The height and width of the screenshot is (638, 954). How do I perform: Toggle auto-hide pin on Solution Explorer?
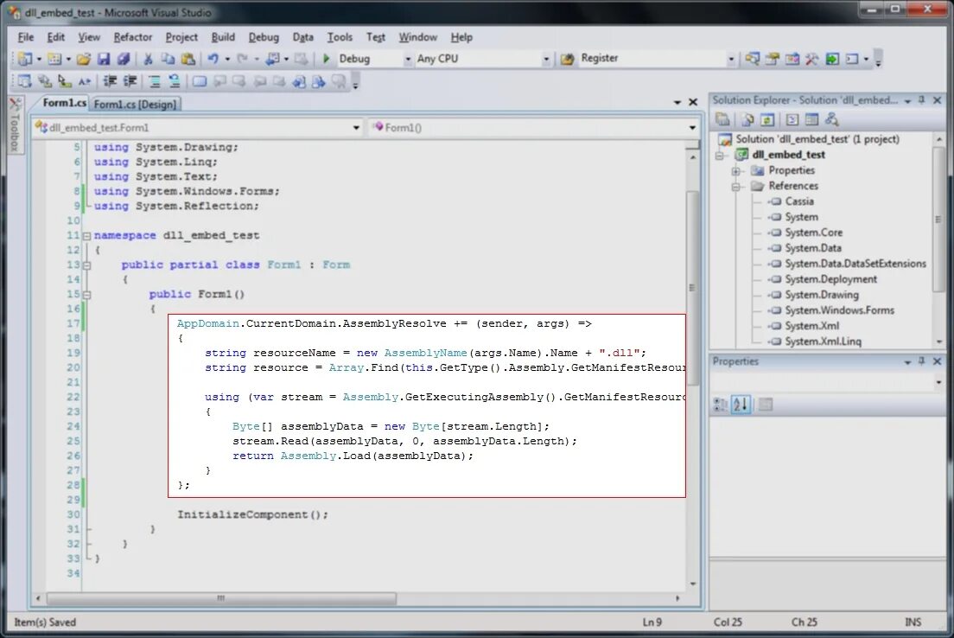(x=922, y=99)
